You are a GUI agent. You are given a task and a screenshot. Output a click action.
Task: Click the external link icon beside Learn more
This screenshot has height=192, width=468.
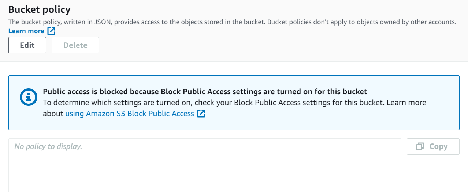pos(51,31)
